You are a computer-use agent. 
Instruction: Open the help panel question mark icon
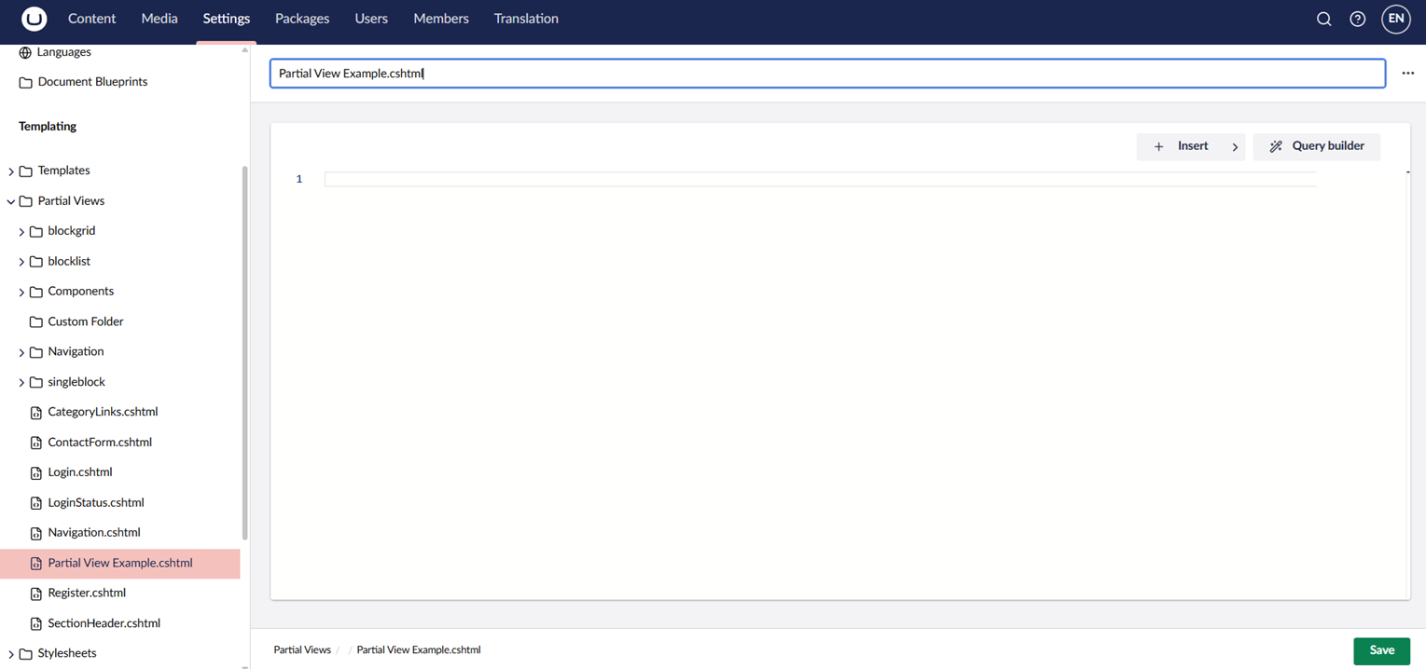pos(1358,19)
